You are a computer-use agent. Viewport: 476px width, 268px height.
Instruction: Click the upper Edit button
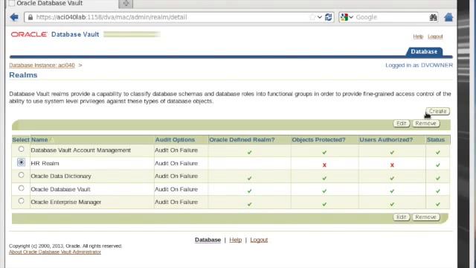[x=402, y=124]
